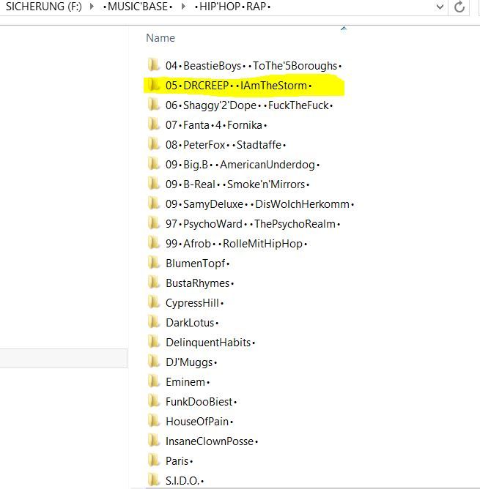480x489 pixels.
Task: Select folder name 04 BeastieBoys ToThe'5Boroughs
Action: coord(254,66)
